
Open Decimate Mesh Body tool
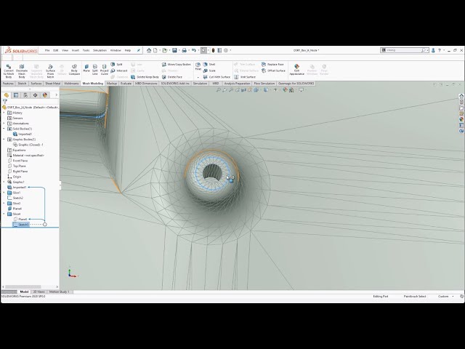22,71
